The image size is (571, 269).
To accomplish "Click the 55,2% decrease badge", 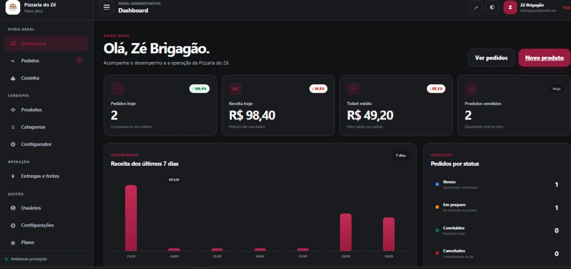I will 436,89.
